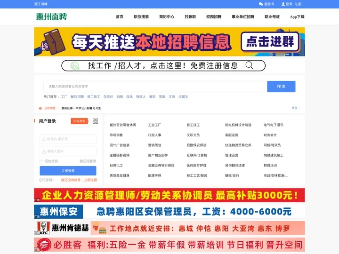Select hot tag 工厂
This screenshot has height=254, width=339.
(x=64, y=97)
